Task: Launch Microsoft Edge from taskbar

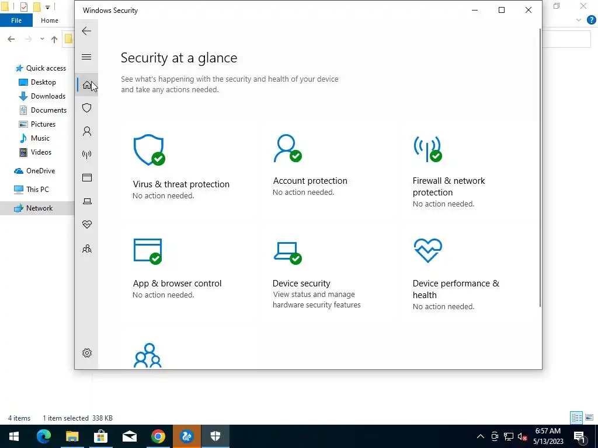Action: 43,436
